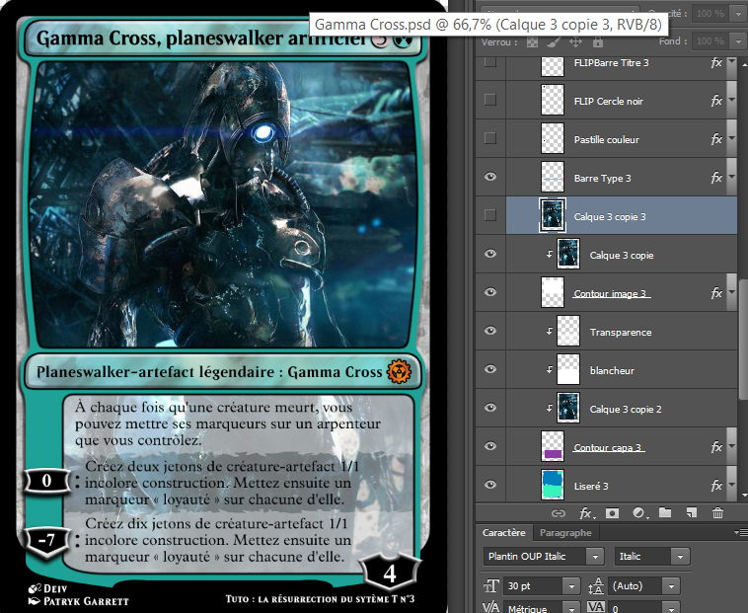This screenshot has width=748, height=613.
Task: Open the Caractère panel options menu
Action: click(741, 532)
